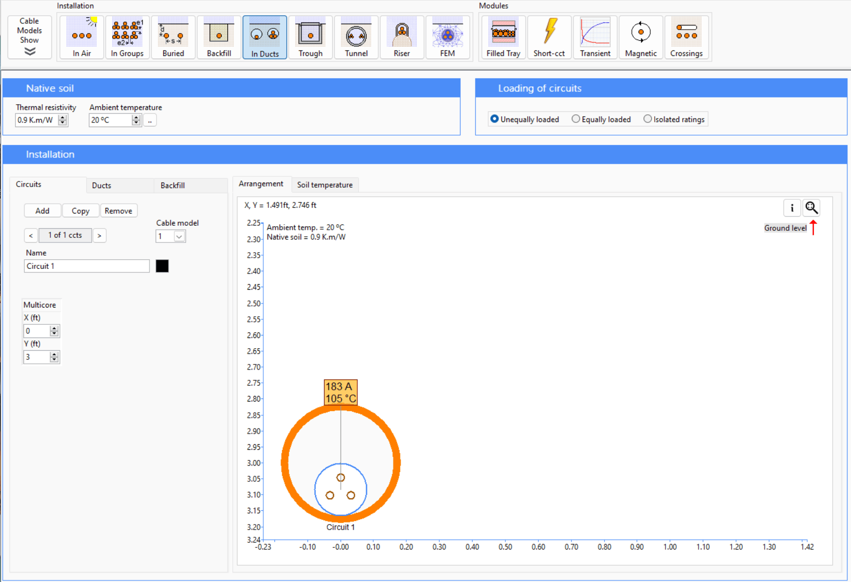Switch to the Soil temperature tab
The image size is (851, 582).
coord(325,185)
